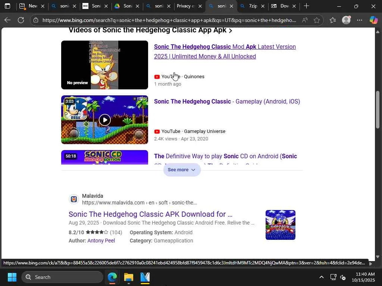Image resolution: width=382 pixels, height=286 pixels.
Task: Open a new tab with plus icon
Action: tap(307, 6)
